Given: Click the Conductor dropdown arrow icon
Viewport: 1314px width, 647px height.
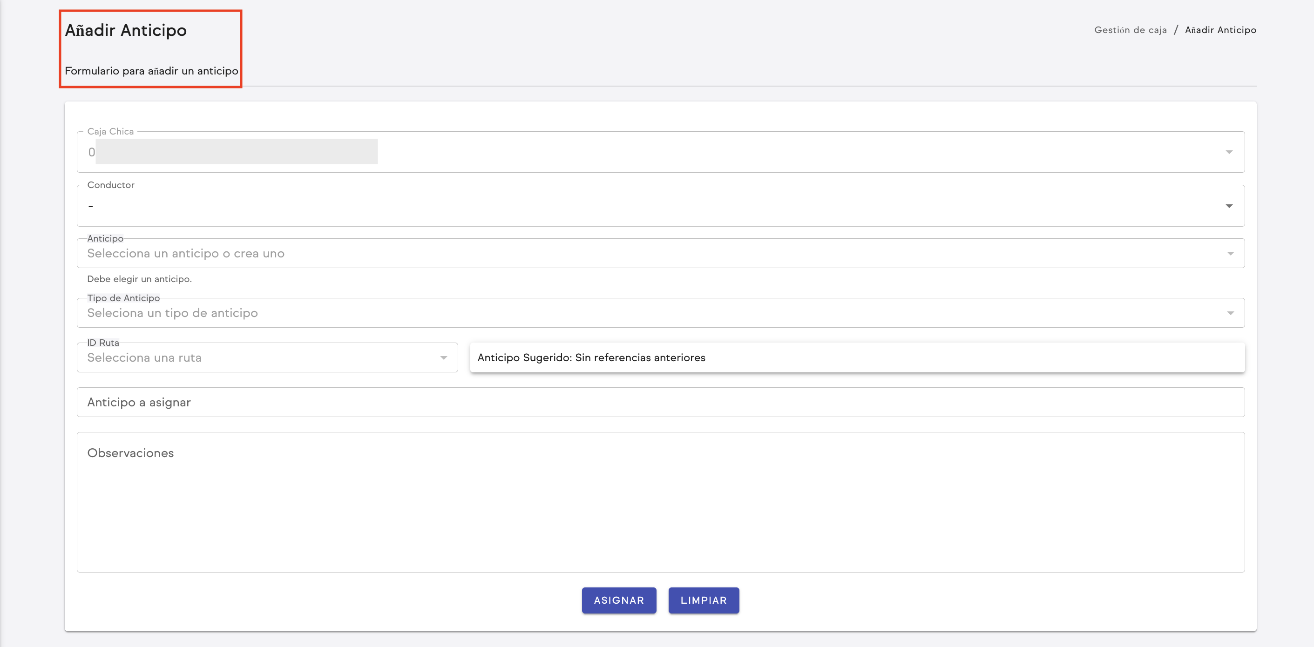Looking at the screenshot, I should (1229, 206).
